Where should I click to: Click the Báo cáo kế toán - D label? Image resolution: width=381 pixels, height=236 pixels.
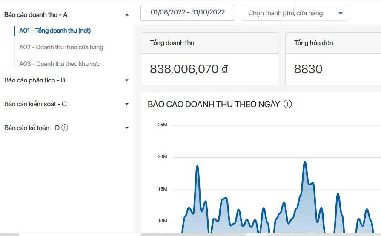[32, 128]
